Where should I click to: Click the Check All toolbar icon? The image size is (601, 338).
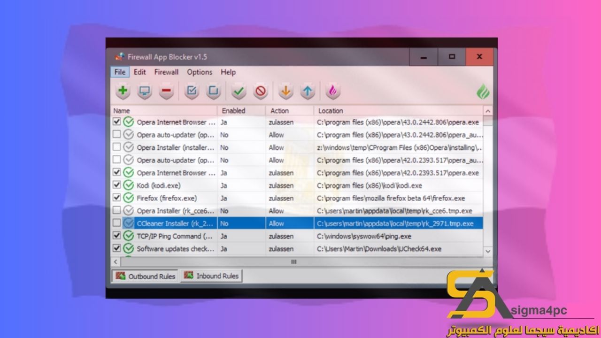192,91
